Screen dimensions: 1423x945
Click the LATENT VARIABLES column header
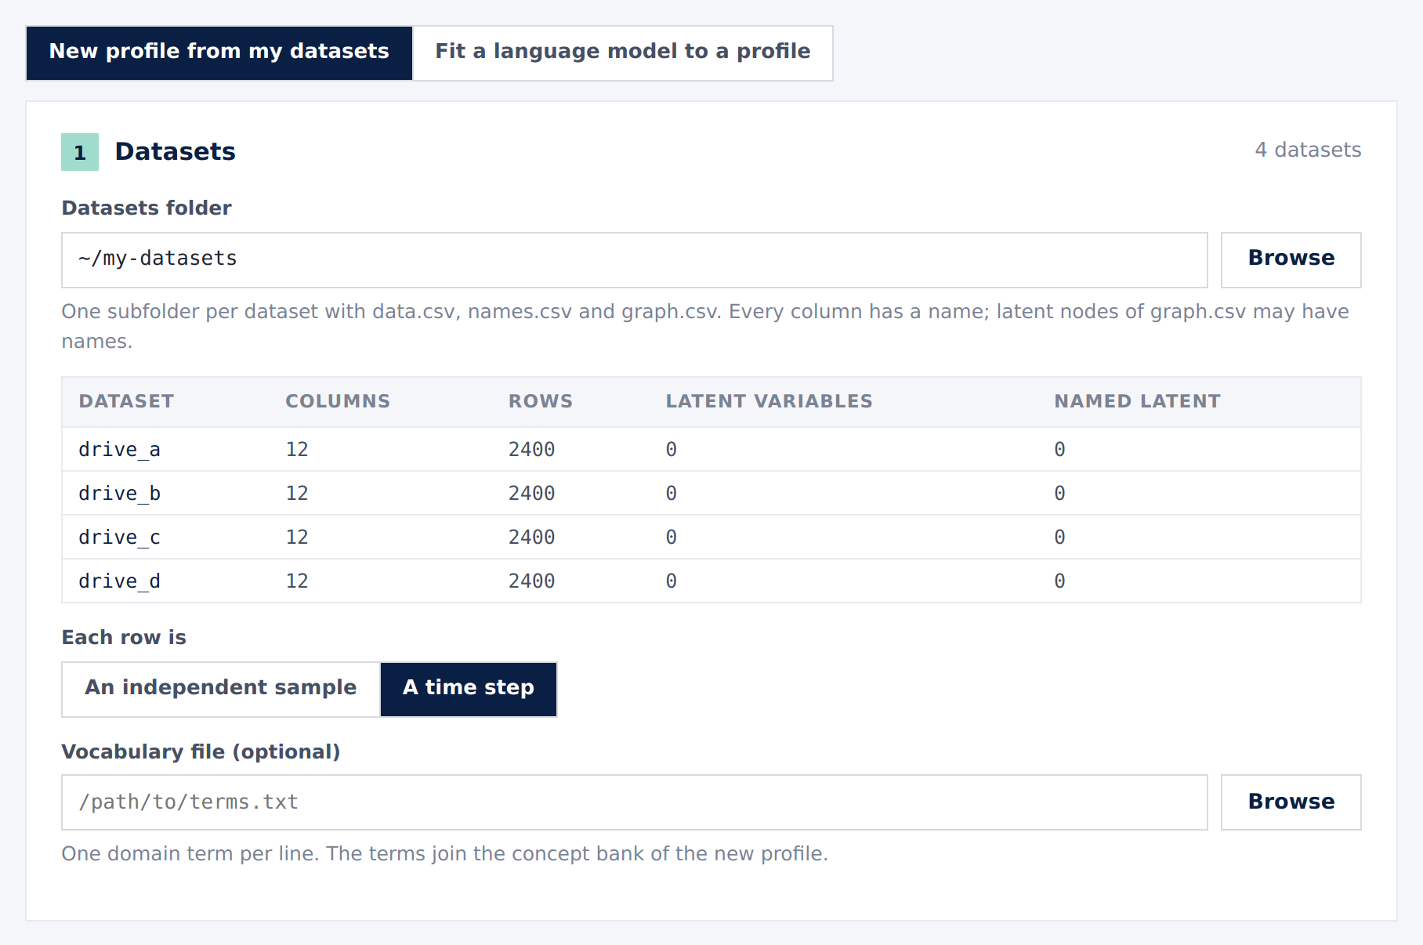(x=769, y=401)
